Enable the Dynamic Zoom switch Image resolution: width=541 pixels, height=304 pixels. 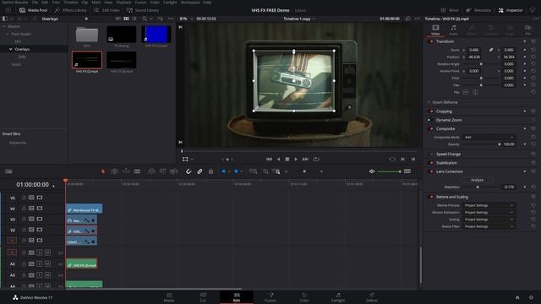[x=430, y=120]
